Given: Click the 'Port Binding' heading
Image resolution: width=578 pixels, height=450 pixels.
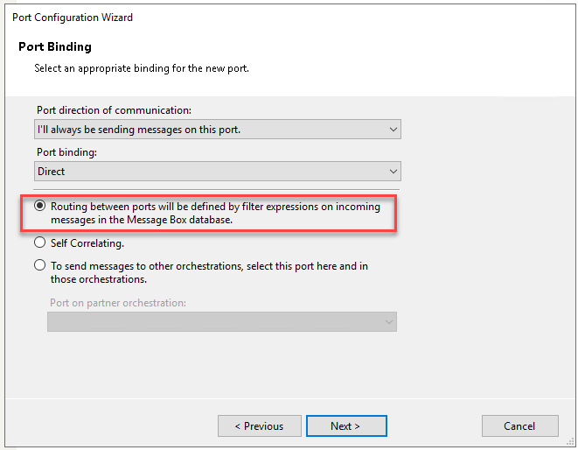Looking at the screenshot, I should (x=54, y=46).
